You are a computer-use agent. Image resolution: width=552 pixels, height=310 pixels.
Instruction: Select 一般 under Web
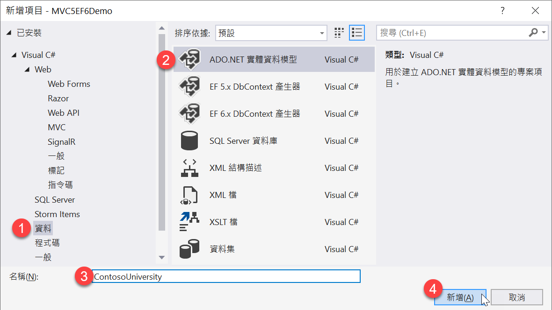point(56,156)
